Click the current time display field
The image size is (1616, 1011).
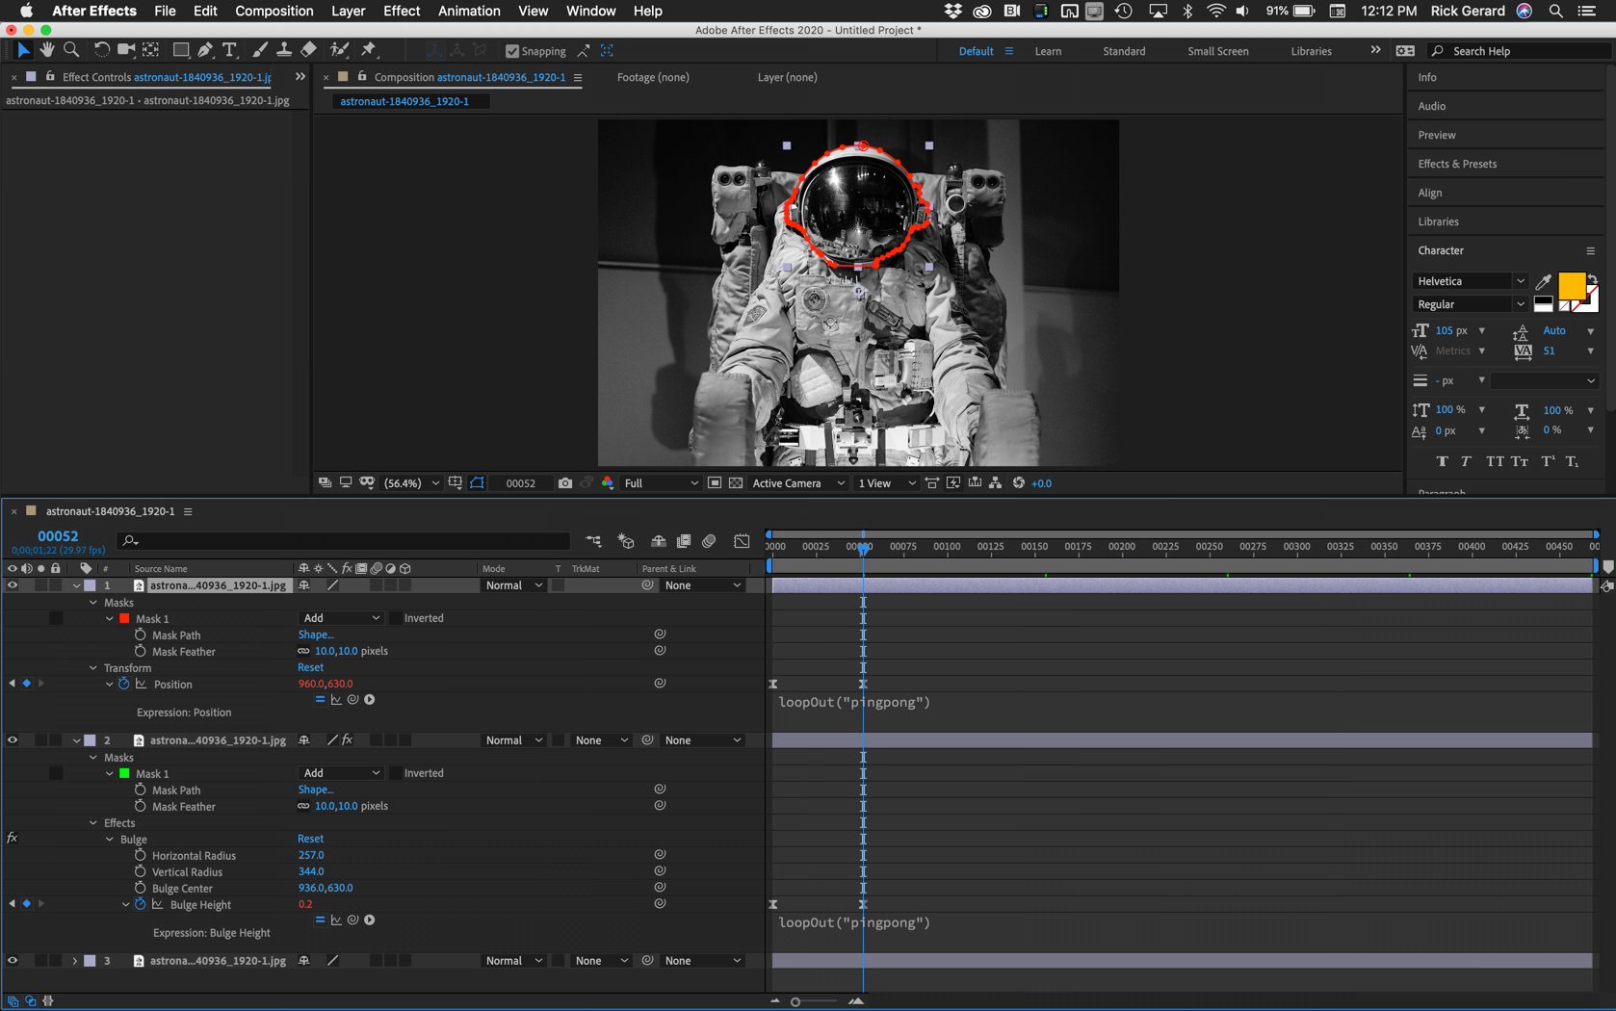click(x=57, y=535)
